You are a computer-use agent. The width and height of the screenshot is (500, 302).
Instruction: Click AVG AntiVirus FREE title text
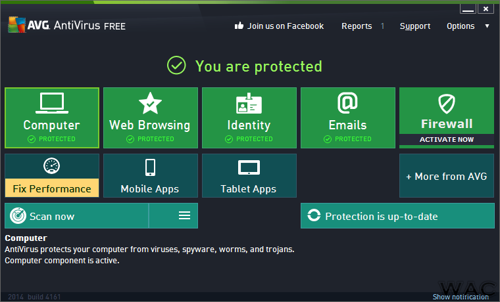pyautogui.click(x=76, y=25)
